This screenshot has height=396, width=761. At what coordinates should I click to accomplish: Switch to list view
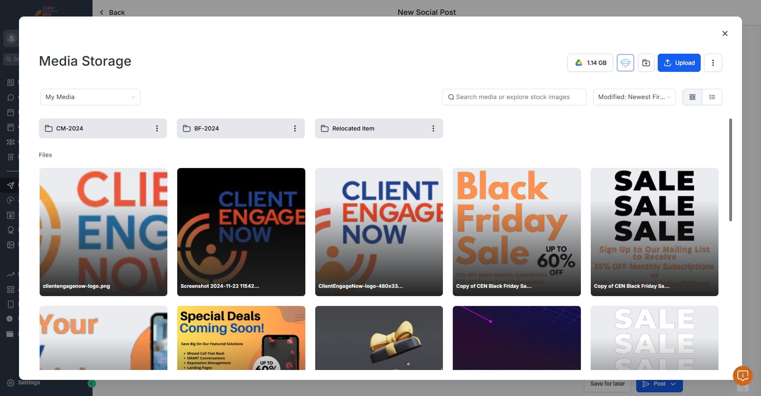pos(712,97)
